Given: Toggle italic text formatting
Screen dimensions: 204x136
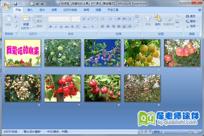Looking at the screenshot, I should click(56, 26).
